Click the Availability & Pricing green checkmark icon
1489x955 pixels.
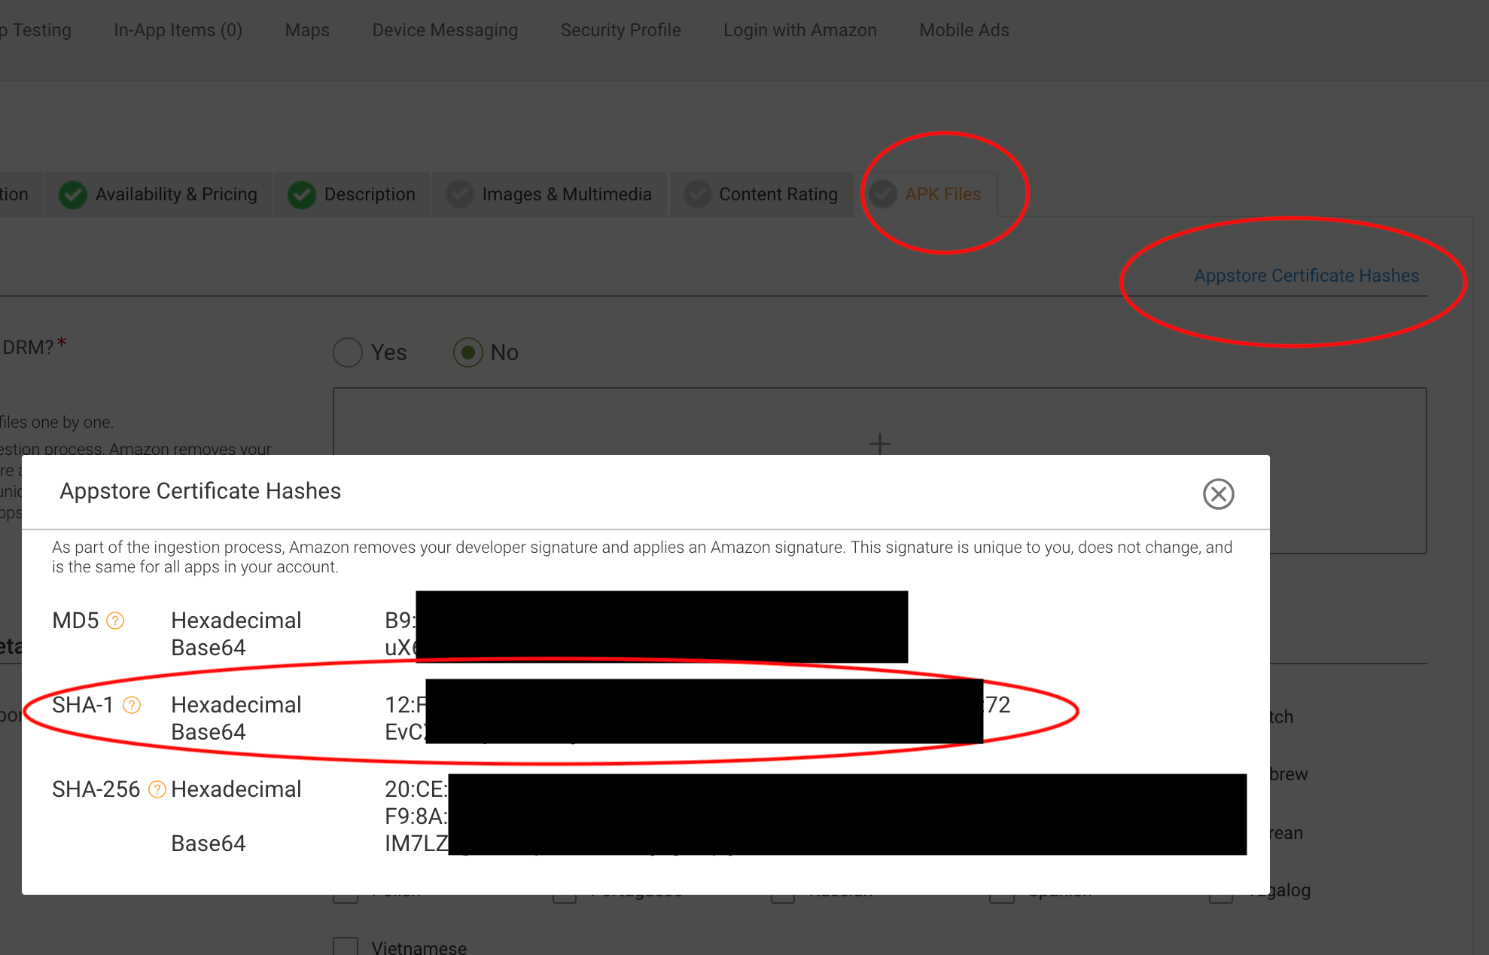click(73, 194)
